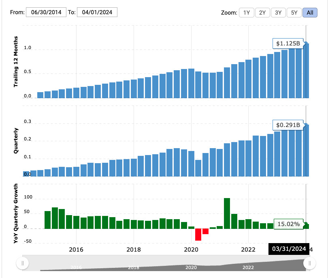Click the left range slider handle
This screenshot has width=328, height=278.
point(22,263)
